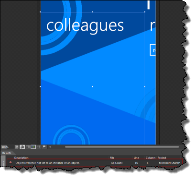Sort results by File column header
The image size is (196, 180).
(x=112, y=158)
